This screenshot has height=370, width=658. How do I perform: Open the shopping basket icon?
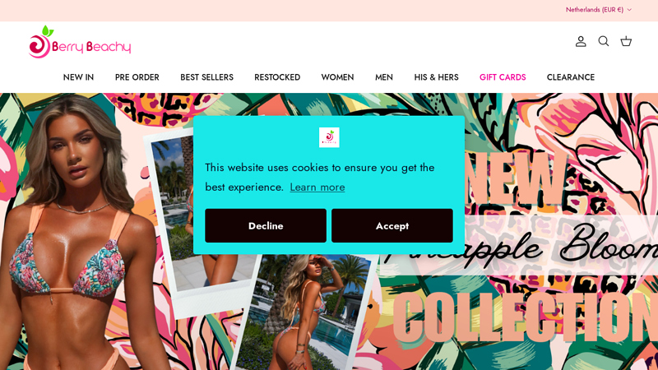(626, 41)
